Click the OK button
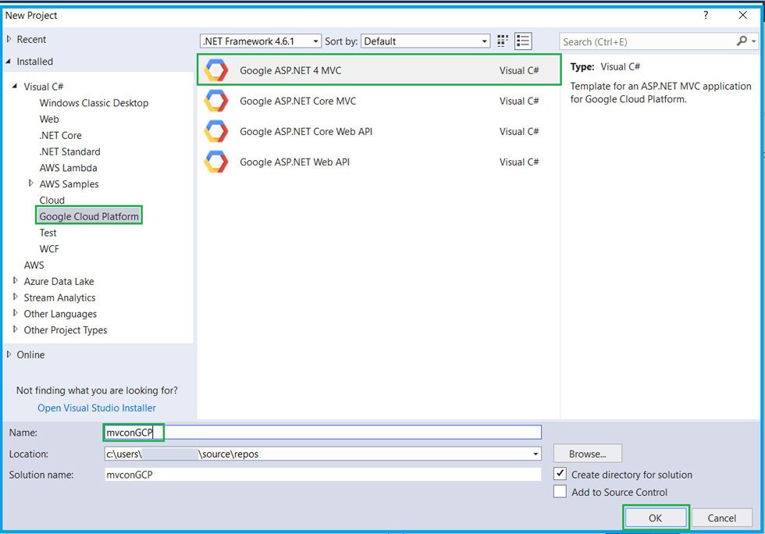The image size is (765, 534). click(x=655, y=518)
